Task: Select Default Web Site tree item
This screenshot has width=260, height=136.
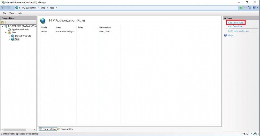Action: (23, 36)
